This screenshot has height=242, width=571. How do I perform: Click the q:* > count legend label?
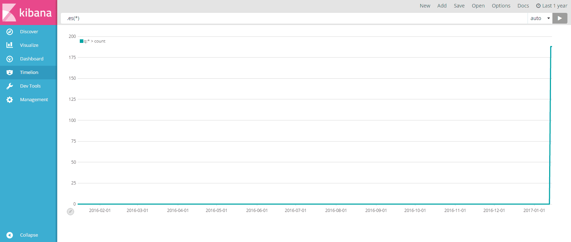click(94, 41)
